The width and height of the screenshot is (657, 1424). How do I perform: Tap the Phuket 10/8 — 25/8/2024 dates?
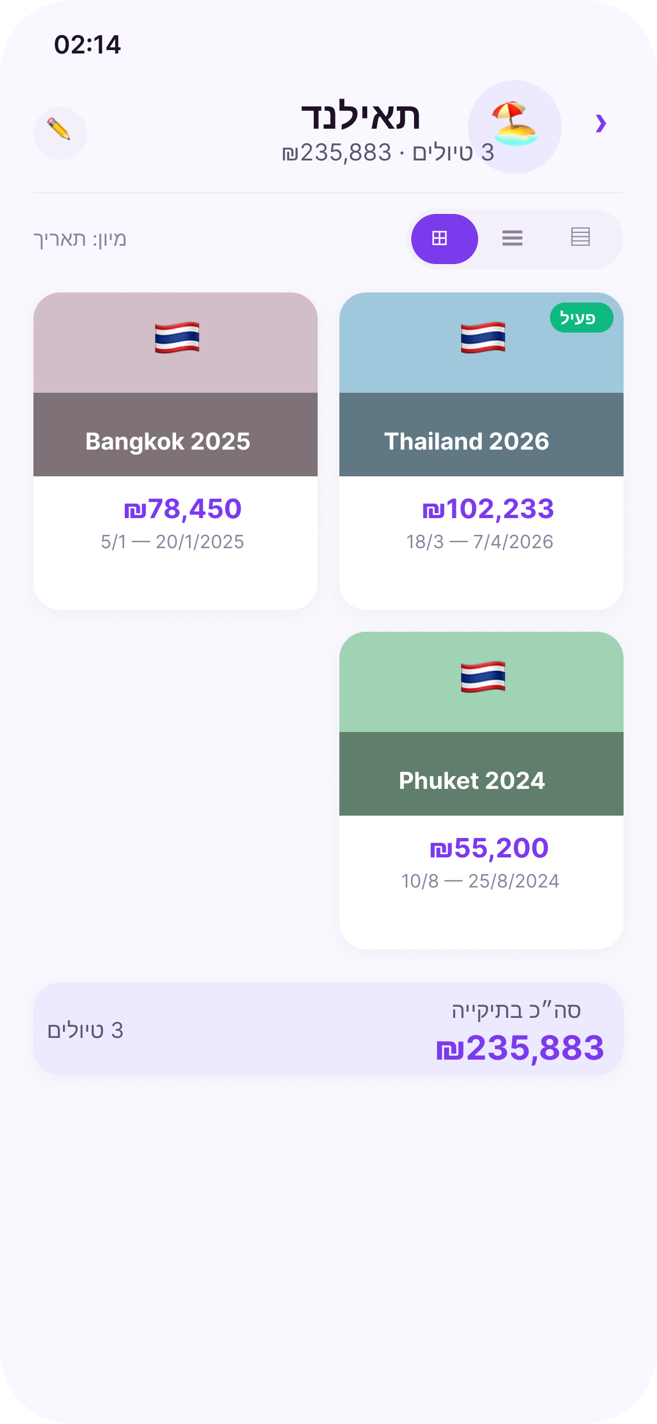[480, 881]
